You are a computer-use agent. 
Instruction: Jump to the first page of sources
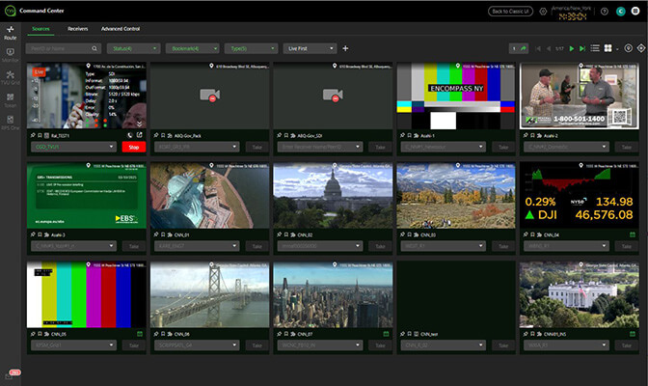538,49
